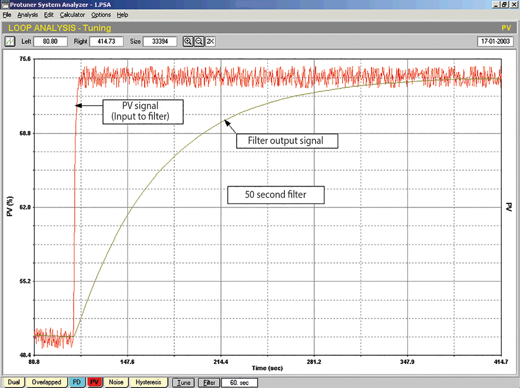Edit the Left value field 80.80
Image resolution: width=520 pixels, height=388 pixels.
[x=50, y=42]
